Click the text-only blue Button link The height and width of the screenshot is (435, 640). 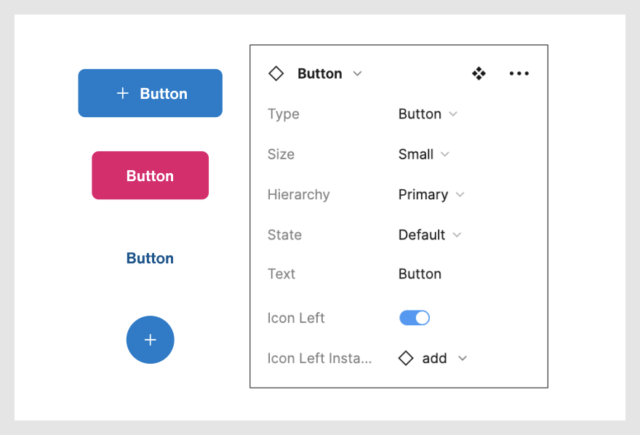point(151,258)
